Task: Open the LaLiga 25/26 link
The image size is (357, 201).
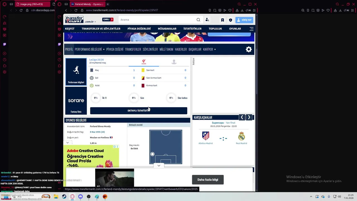Action: (97, 60)
